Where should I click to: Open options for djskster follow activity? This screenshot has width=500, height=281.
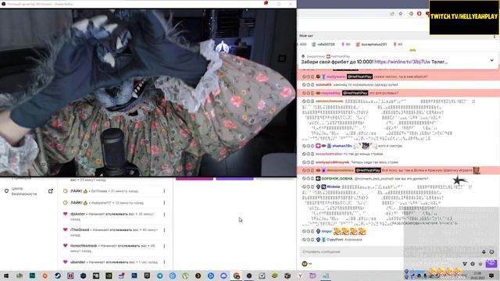pos(165,215)
